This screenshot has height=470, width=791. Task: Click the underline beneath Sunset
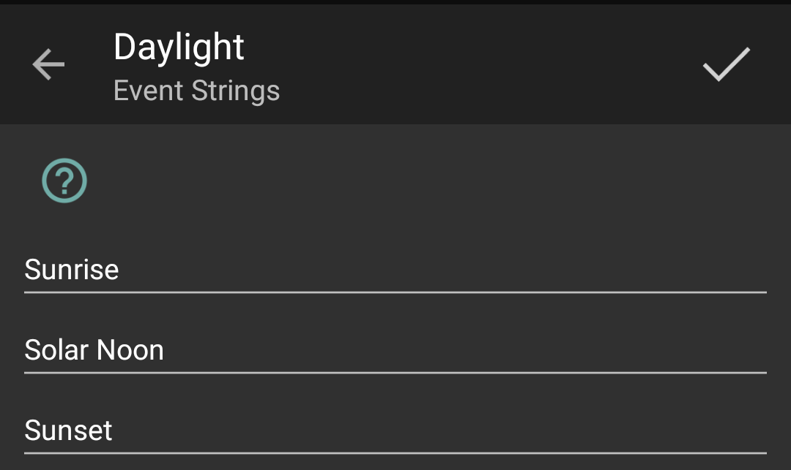tap(395, 452)
